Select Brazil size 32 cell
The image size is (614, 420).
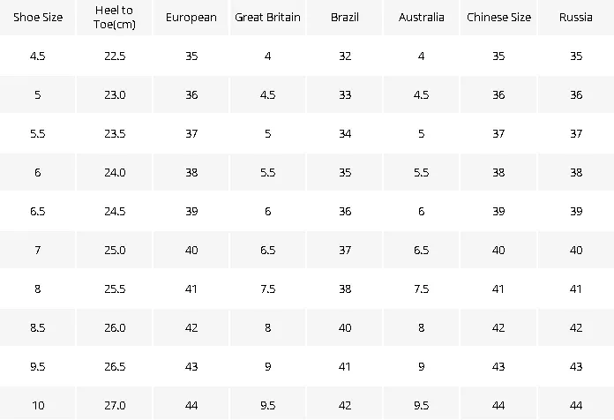[345, 56]
